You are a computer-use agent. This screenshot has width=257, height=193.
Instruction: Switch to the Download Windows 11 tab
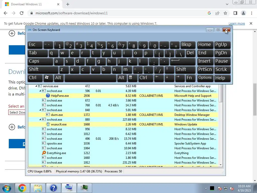pyautogui.click(x=32, y=4)
